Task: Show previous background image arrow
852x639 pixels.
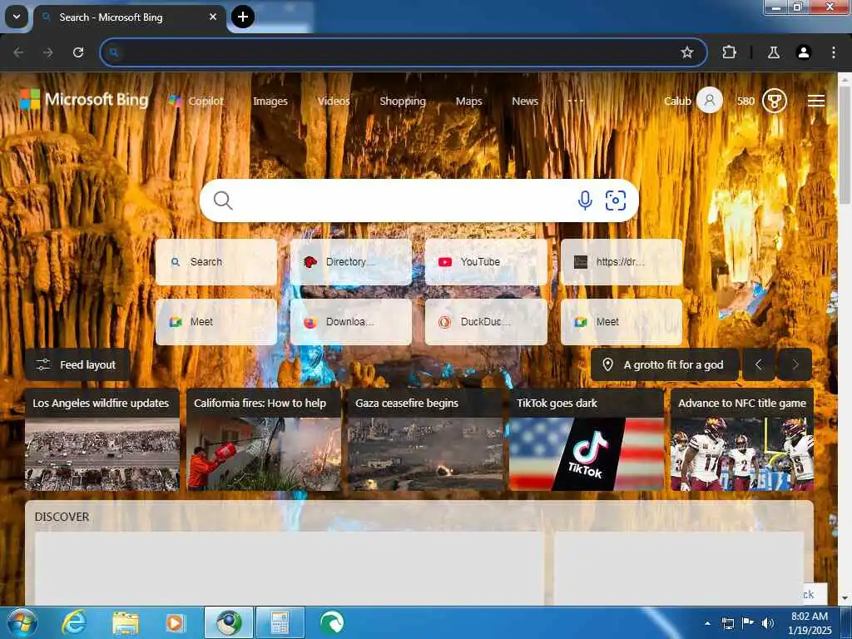Action: click(759, 364)
